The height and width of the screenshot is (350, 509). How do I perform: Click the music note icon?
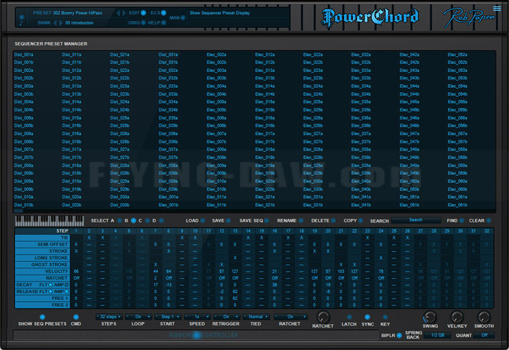(22, 23)
